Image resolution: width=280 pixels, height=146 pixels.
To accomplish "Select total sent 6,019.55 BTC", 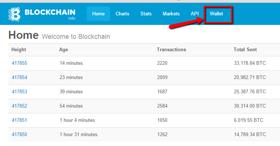I will click(249, 120).
